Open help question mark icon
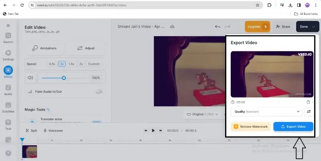 [8, 153]
